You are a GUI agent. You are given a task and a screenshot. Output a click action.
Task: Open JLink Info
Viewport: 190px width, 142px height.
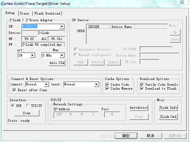tap(168, 108)
